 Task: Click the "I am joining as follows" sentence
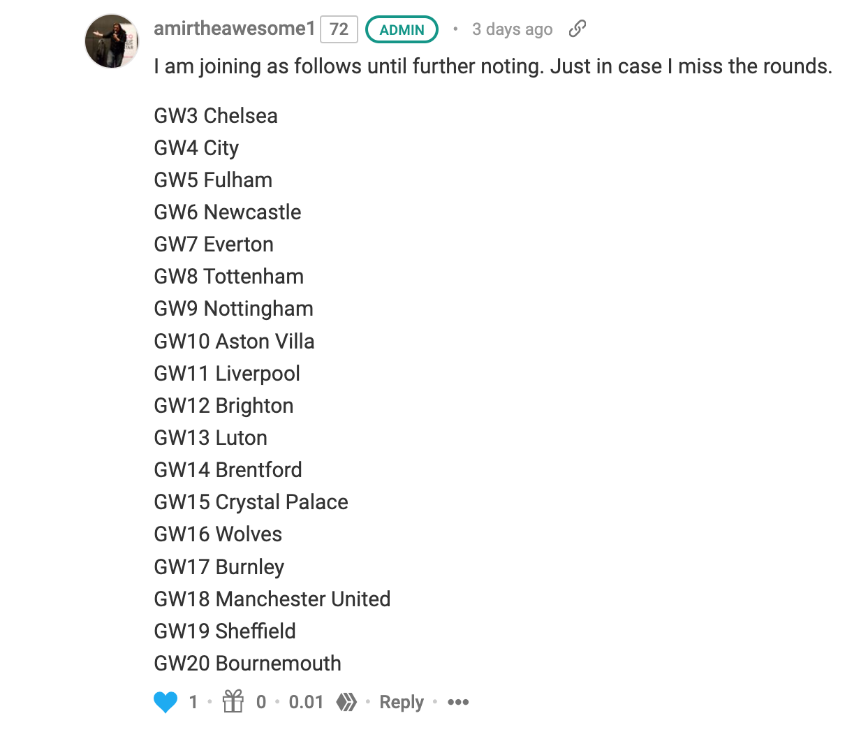click(x=492, y=66)
